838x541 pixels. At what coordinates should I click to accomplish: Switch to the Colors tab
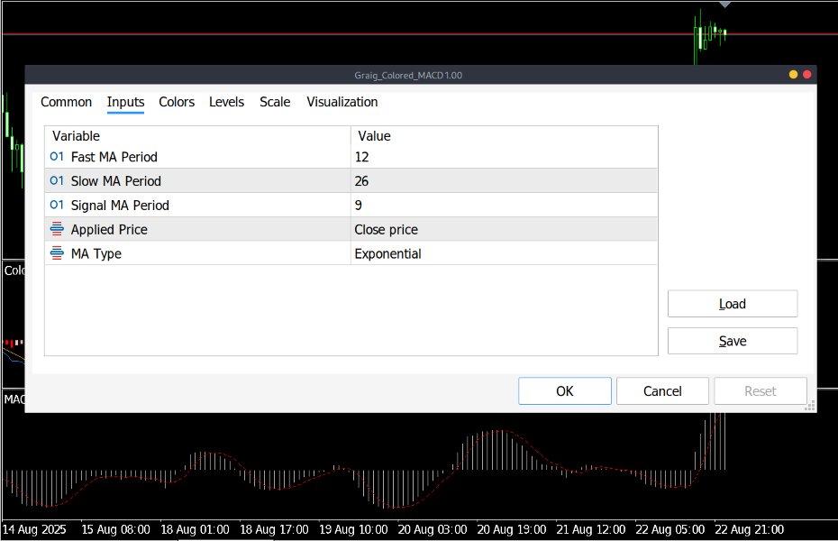coord(177,102)
